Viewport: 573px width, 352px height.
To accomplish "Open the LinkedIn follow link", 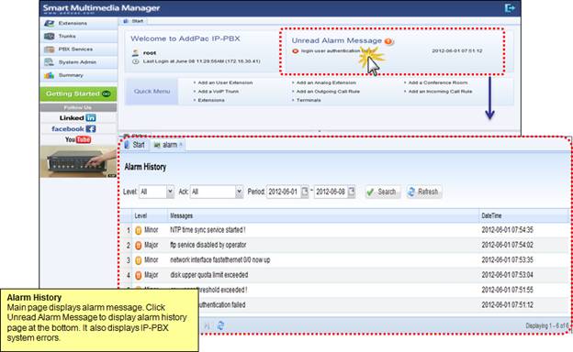I will 78,118.
